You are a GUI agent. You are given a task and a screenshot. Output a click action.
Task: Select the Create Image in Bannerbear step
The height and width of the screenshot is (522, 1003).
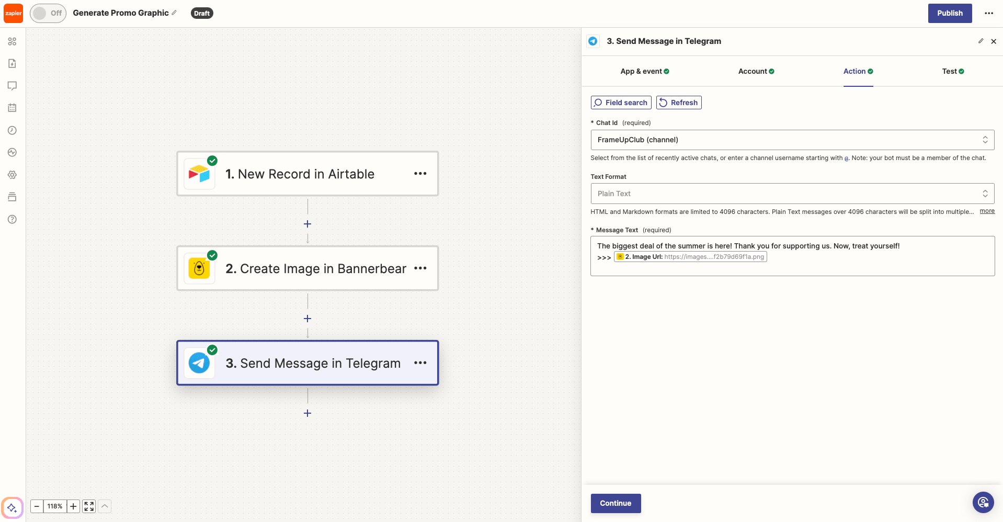[307, 268]
